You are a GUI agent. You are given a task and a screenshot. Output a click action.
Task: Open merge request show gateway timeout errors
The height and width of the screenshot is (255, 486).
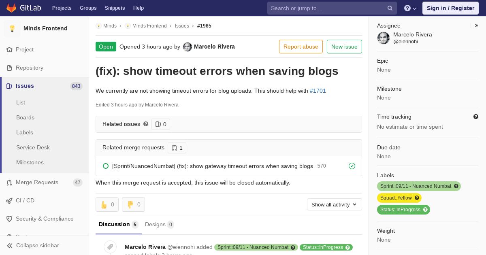point(212,166)
